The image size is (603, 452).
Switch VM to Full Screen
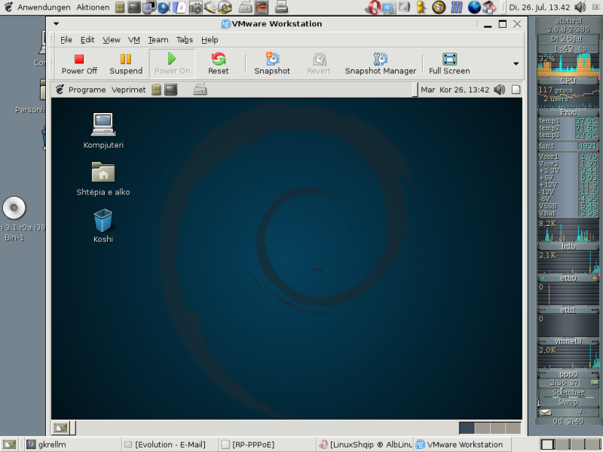[x=449, y=64]
